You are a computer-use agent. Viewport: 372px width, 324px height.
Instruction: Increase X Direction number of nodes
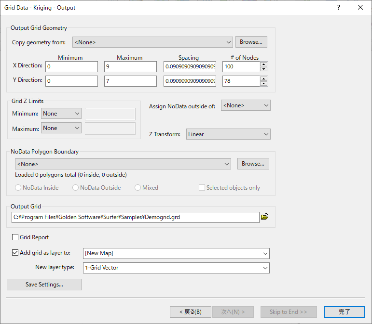(264, 65)
